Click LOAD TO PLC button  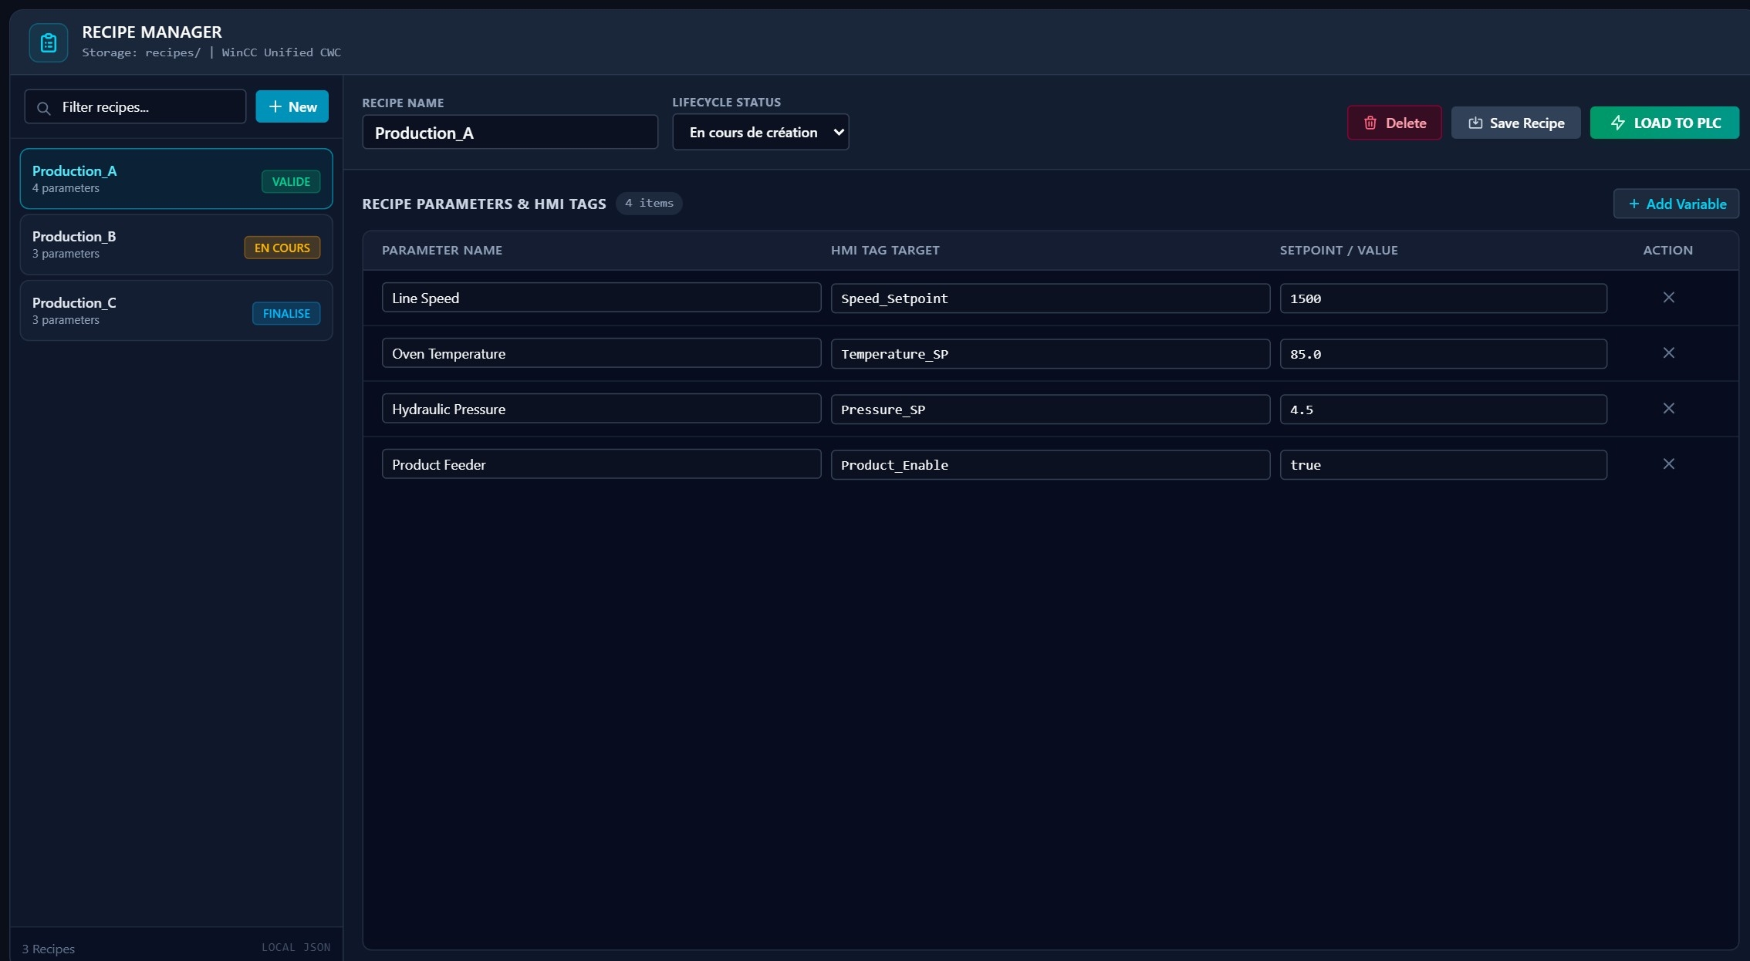[x=1664, y=123]
